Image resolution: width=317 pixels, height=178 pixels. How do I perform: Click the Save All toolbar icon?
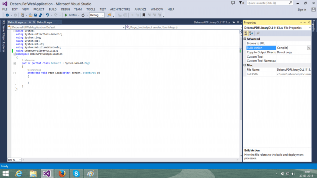[x=40, y=15]
